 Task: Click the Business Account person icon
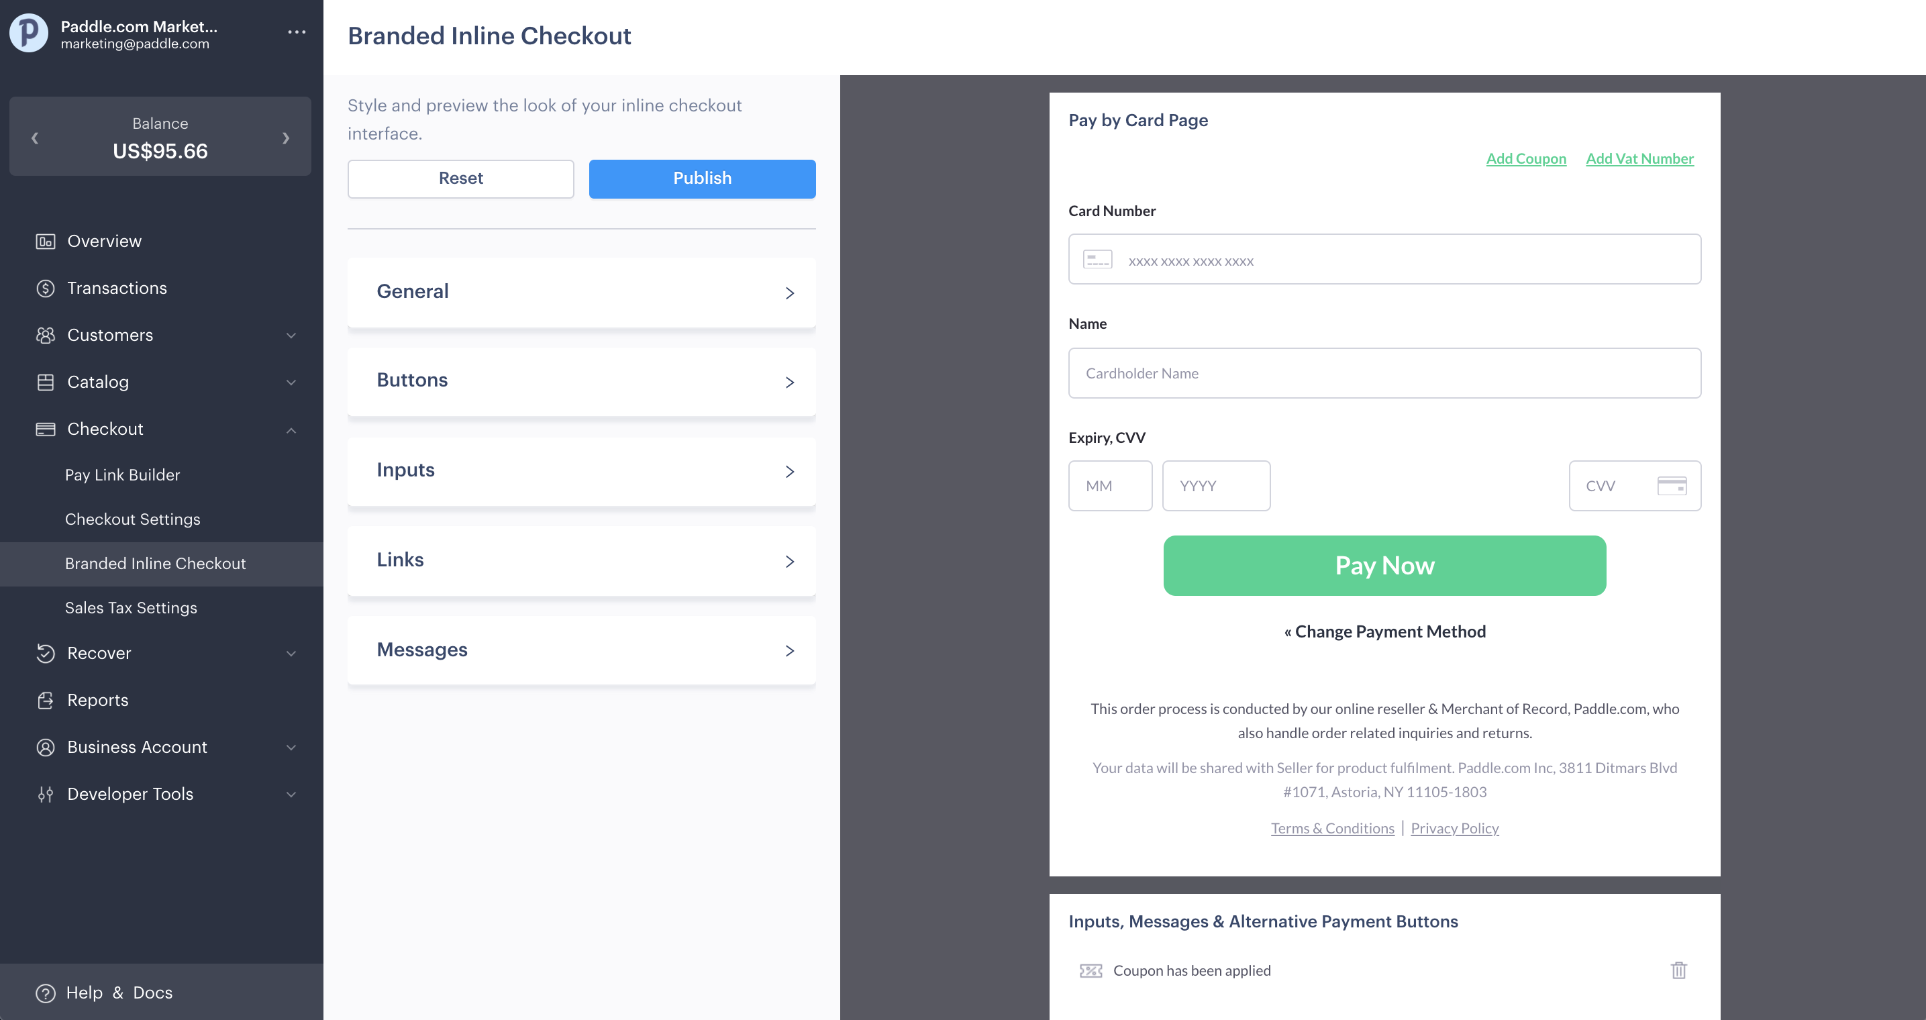click(x=45, y=747)
